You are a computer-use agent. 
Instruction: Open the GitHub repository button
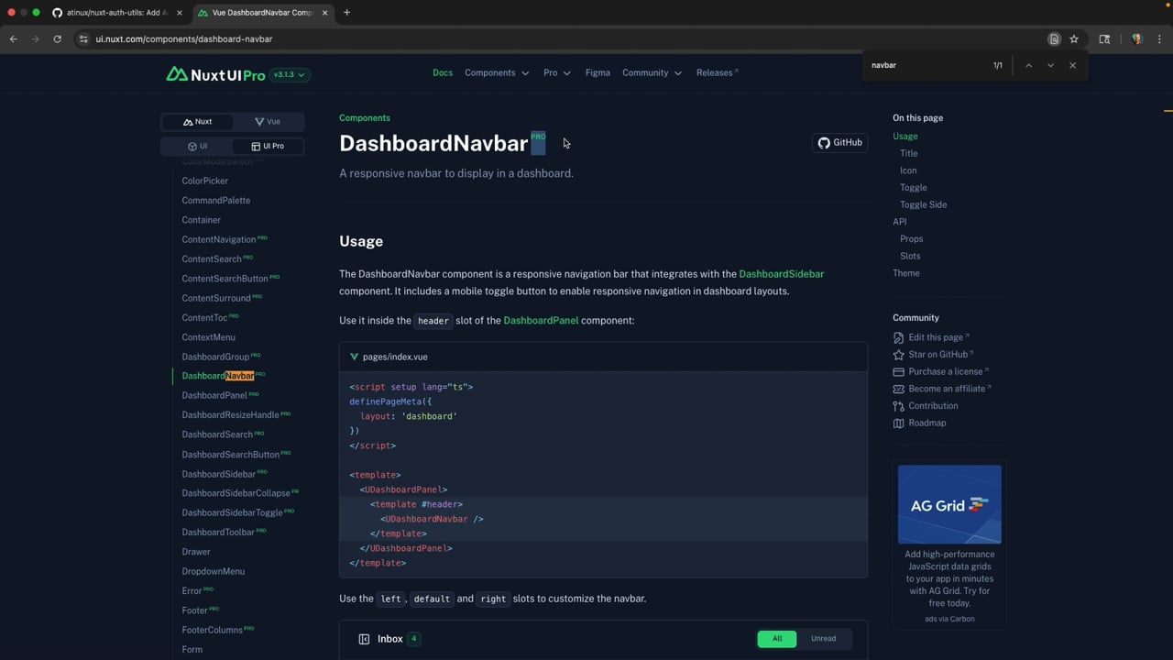pos(840,143)
